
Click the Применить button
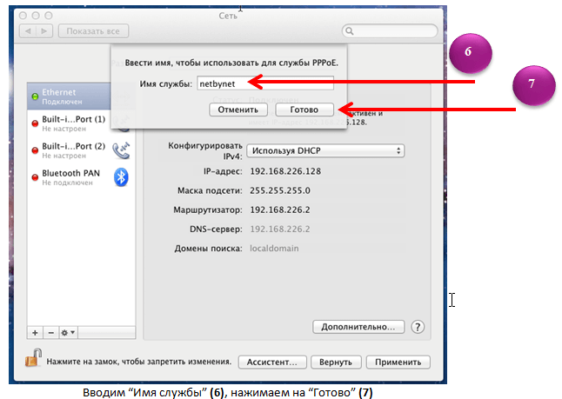398,362
